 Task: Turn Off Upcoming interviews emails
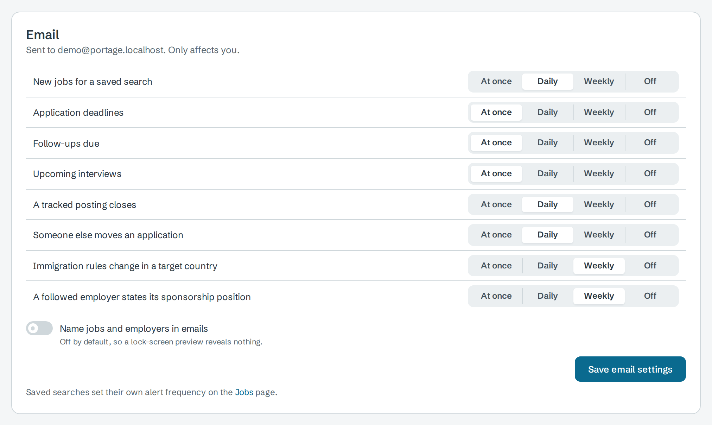point(650,173)
